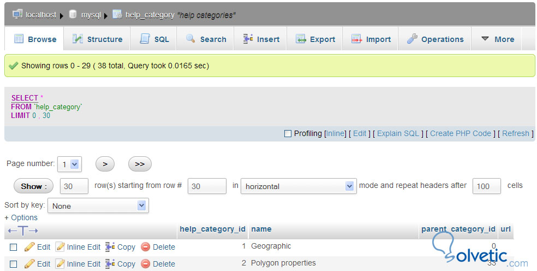Enable the Profiling checkbox
This screenshot has width=537, height=271.
pos(288,133)
